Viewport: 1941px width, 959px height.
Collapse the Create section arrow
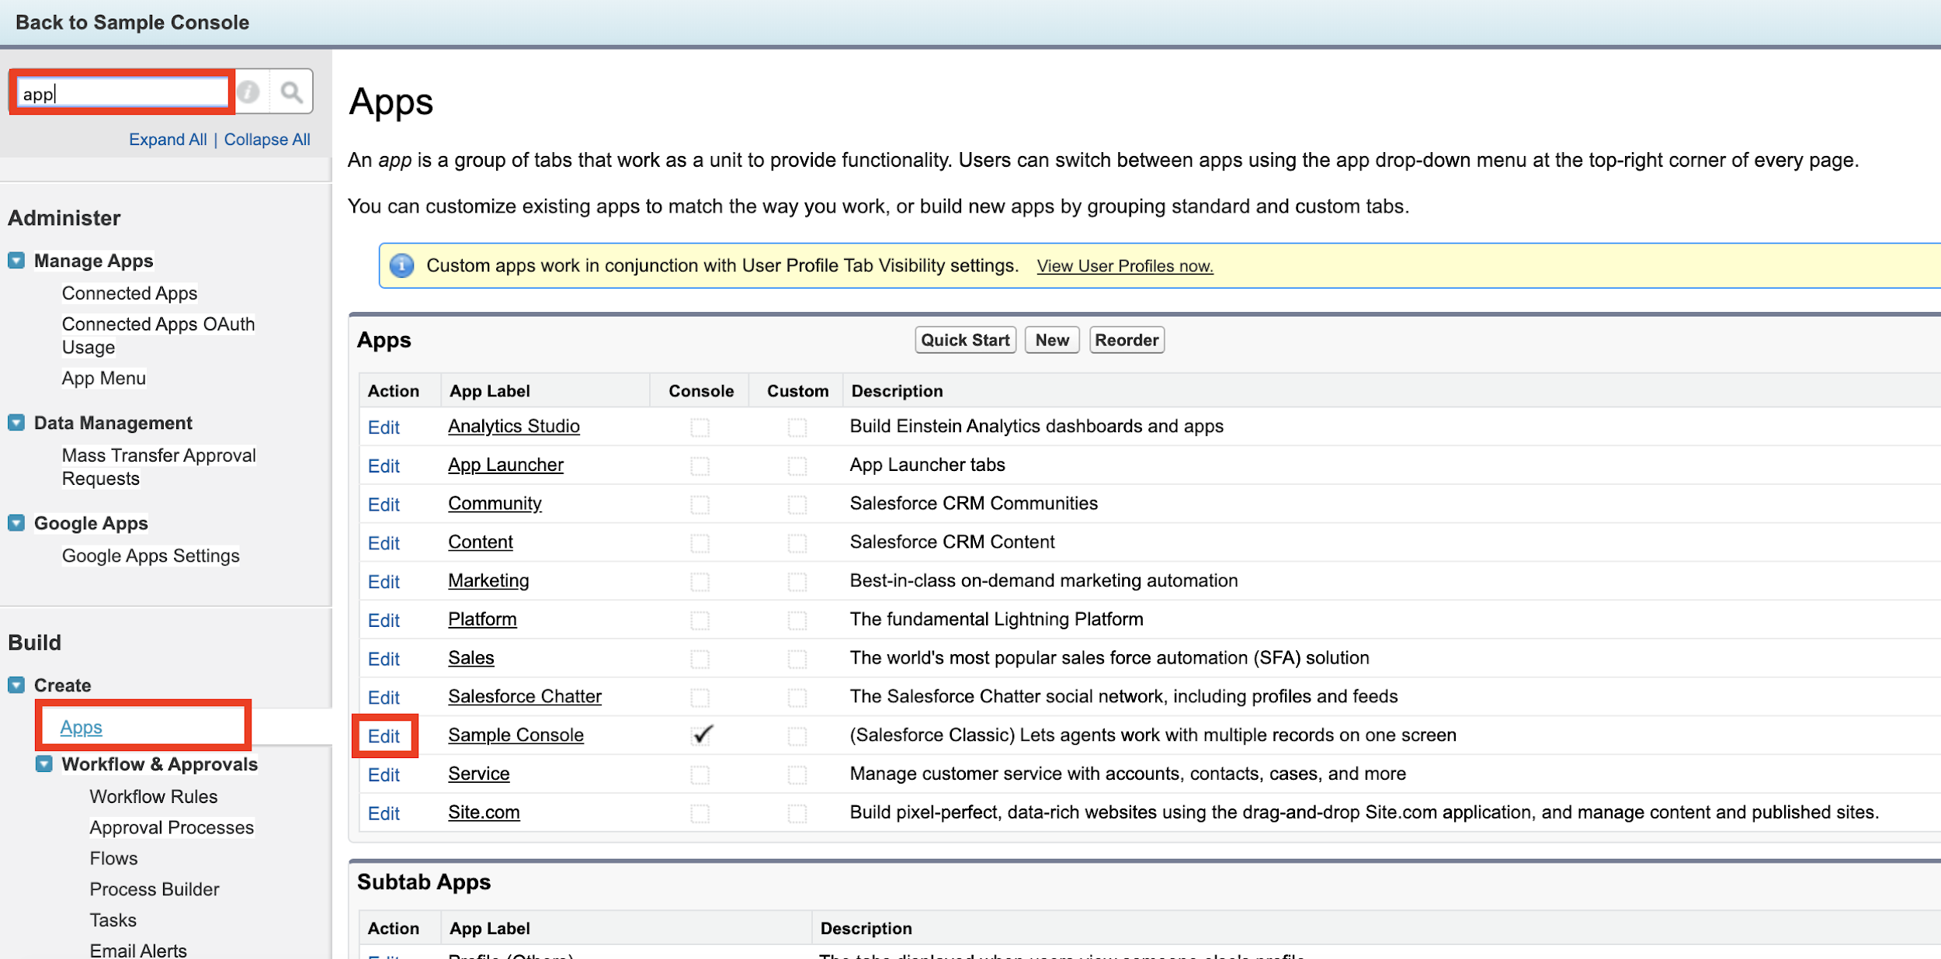coord(16,685)
